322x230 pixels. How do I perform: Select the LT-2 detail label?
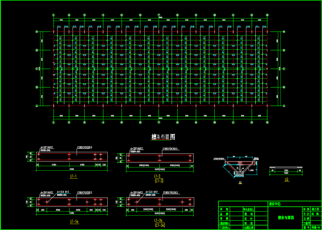tap(159, 176)
